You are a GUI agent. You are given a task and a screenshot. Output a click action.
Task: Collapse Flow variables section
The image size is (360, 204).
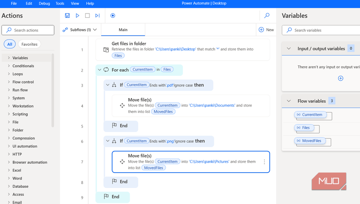[288, 101]
